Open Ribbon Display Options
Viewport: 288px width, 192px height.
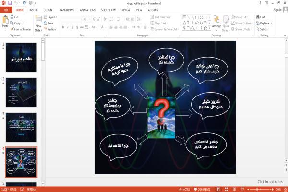point(266,3)
